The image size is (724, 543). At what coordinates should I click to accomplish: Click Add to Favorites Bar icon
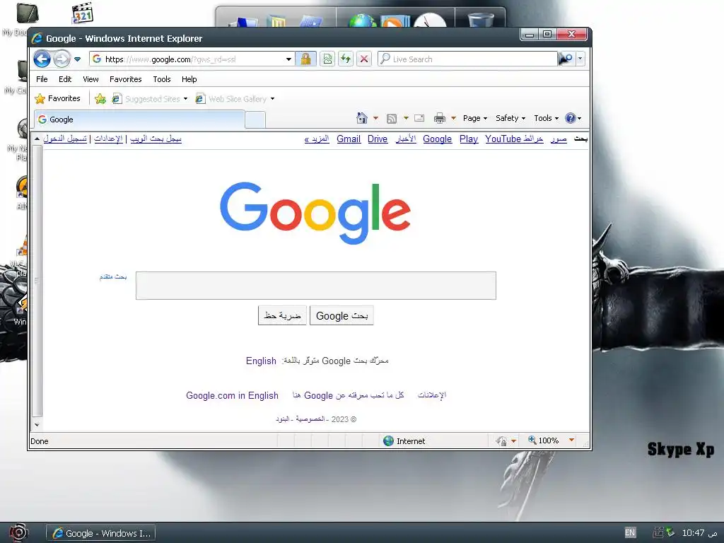[100, 98]
